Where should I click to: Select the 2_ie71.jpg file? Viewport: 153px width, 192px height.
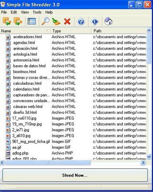pos(21,130)
